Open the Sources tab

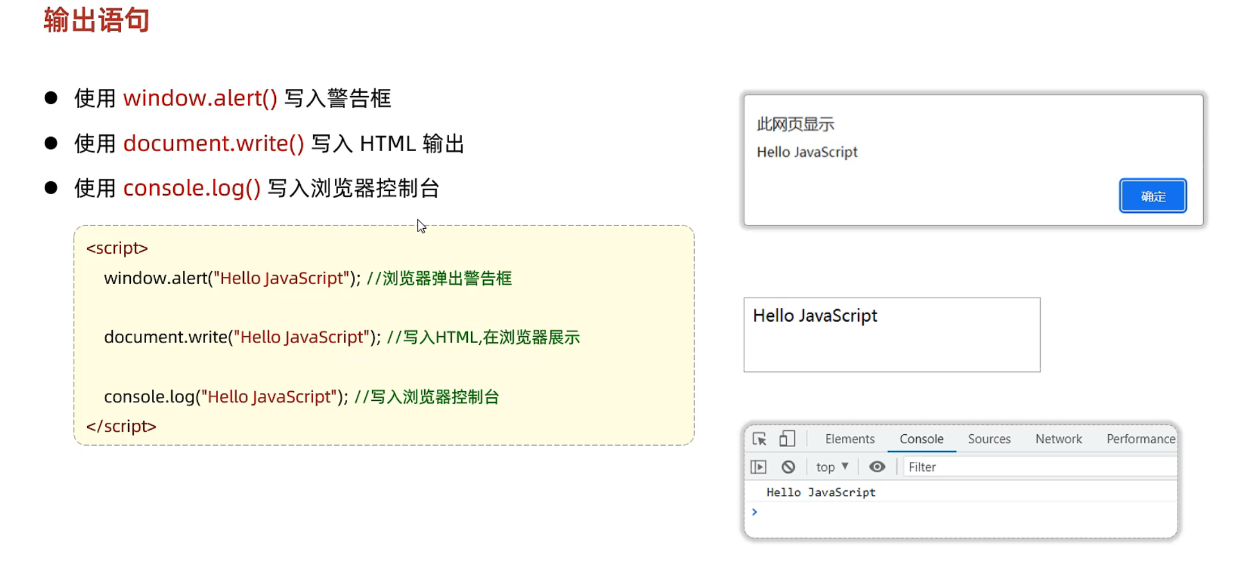(989, 439)
